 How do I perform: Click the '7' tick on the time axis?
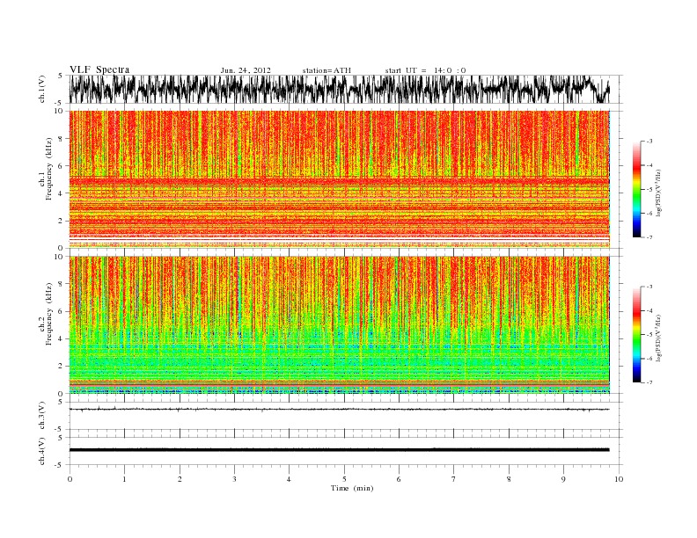coord(454,479)
